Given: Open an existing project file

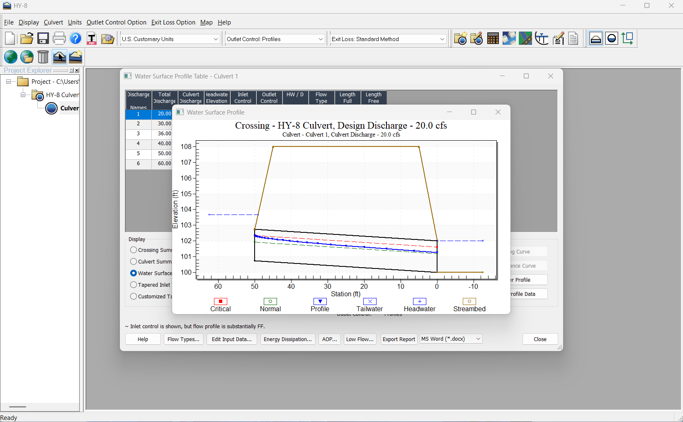Looking at the screenshot, I should click(x=27, y=39).
